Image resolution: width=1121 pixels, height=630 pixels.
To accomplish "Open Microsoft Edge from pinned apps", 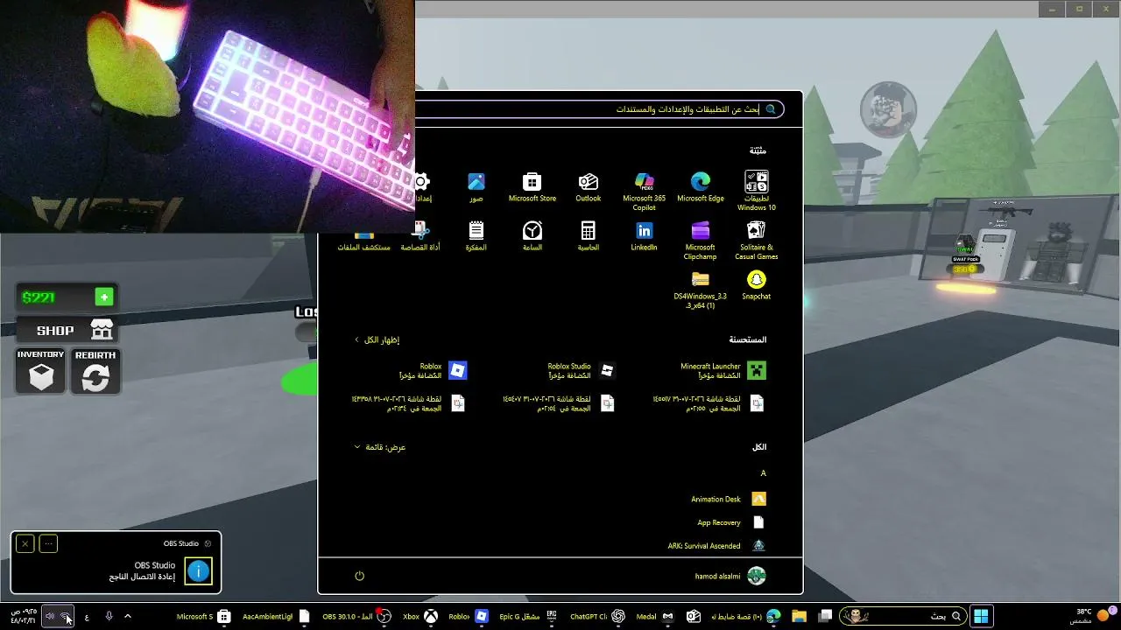I will click(x=701, y=187).
